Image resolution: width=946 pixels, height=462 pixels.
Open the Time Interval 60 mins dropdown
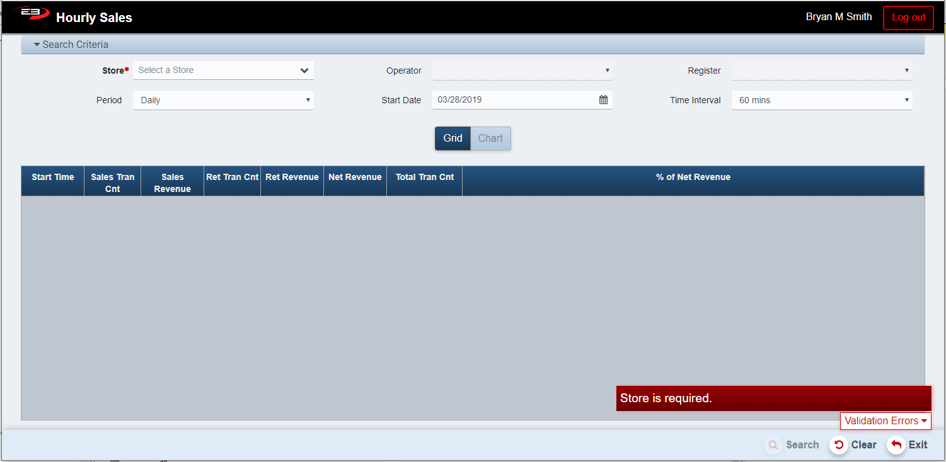pyautogui.click(x=821, y=100)
